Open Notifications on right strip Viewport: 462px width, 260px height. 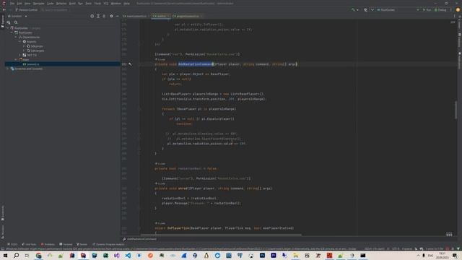click(x=460, y=61)
